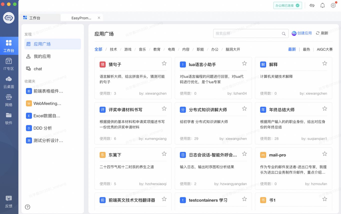Favorite the mail-pro app with star
Viewport: 341px width, 214px height.
coord(325,154)
